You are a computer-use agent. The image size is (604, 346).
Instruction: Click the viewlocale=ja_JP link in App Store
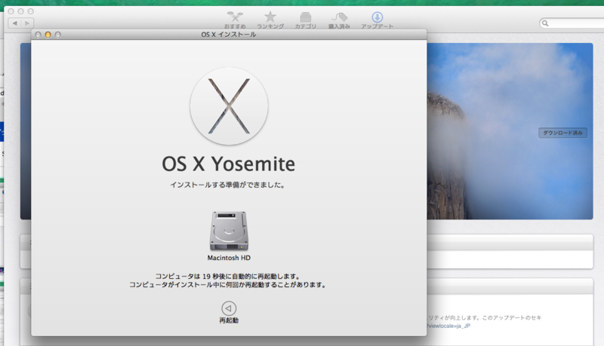tap(448, 326)
